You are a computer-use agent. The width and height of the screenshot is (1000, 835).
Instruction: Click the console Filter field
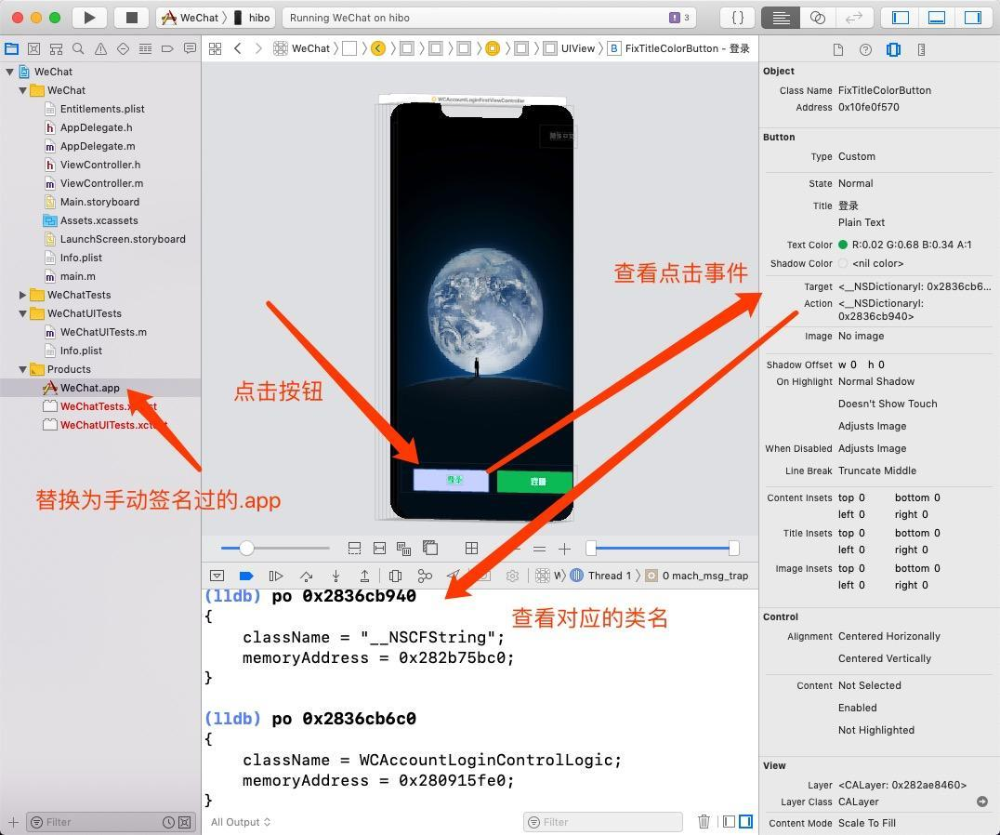tap(602, 821)
